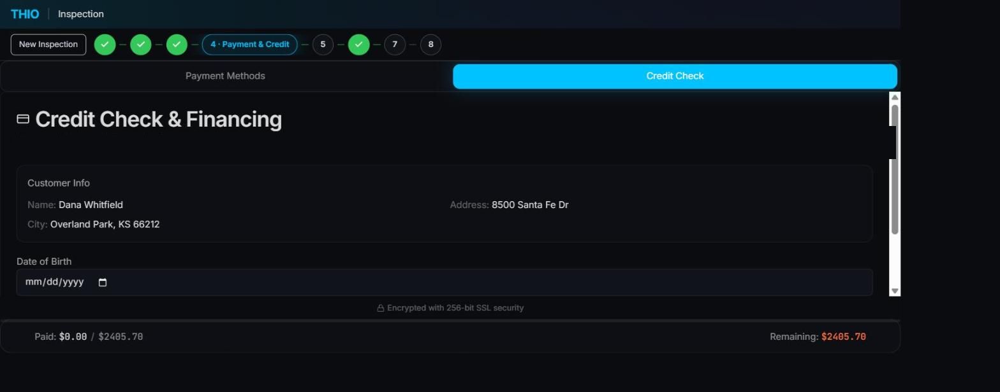The width and height of the screenshot is (1000, 392).
Task: Click the Date of Birth field
Action: click(x=445, y=283)
